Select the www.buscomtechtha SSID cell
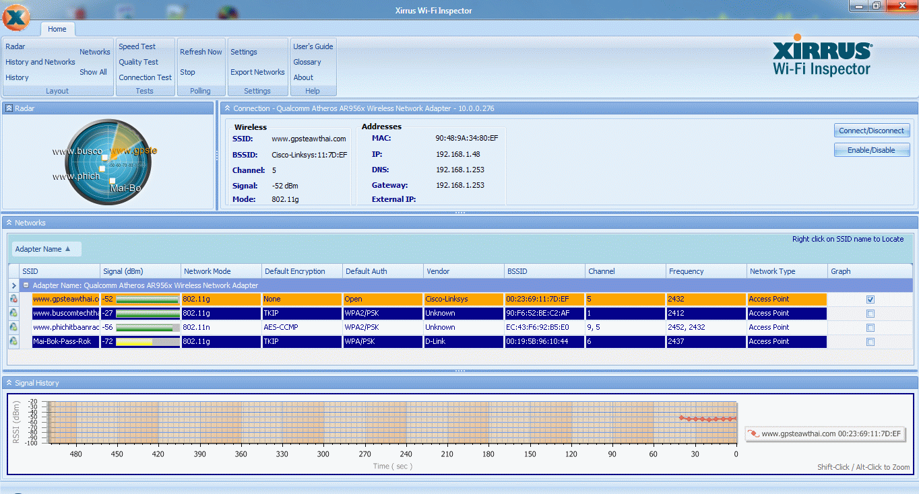919x494 pixels. click(x=66, y=313)
